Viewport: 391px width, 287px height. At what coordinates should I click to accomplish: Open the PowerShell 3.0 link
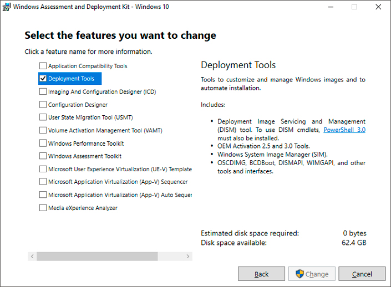344,130
